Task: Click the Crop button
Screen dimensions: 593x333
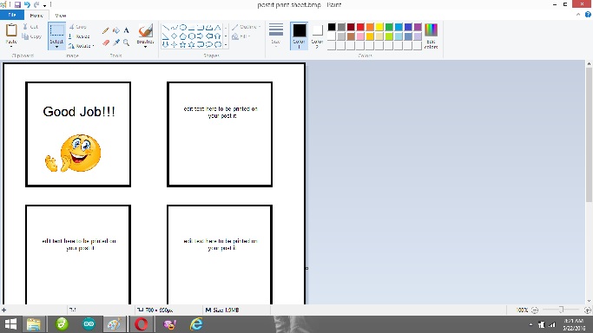Action: coord(78,27)
